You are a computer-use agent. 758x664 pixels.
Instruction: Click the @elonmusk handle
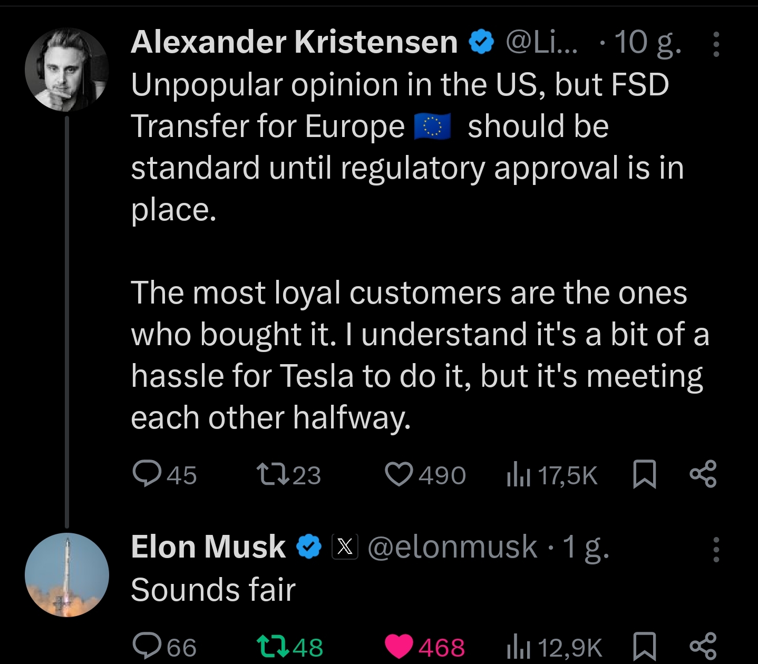pyautogui.click(x=452, y=546)
